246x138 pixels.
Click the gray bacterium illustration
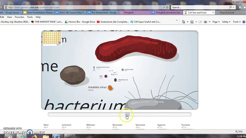click(154, 104)
